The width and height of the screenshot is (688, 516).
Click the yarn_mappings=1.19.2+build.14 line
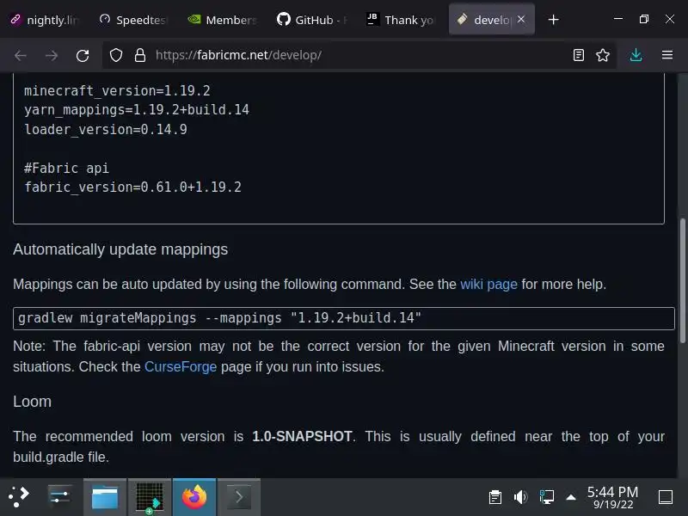[x=137, y=110]
